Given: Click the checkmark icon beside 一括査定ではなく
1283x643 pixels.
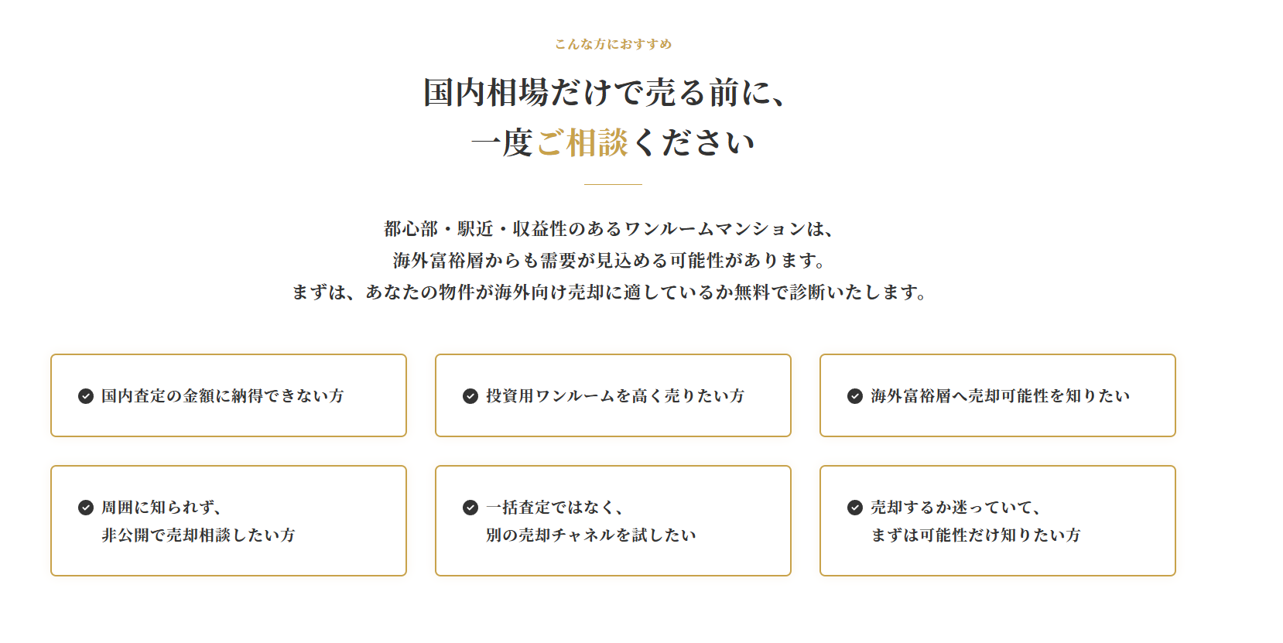Looking at the screenshot, I should [x=470, y=508].
